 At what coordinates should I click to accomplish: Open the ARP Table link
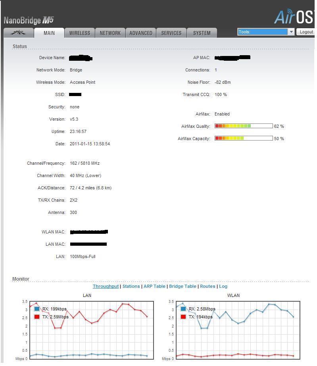point(154,286)
